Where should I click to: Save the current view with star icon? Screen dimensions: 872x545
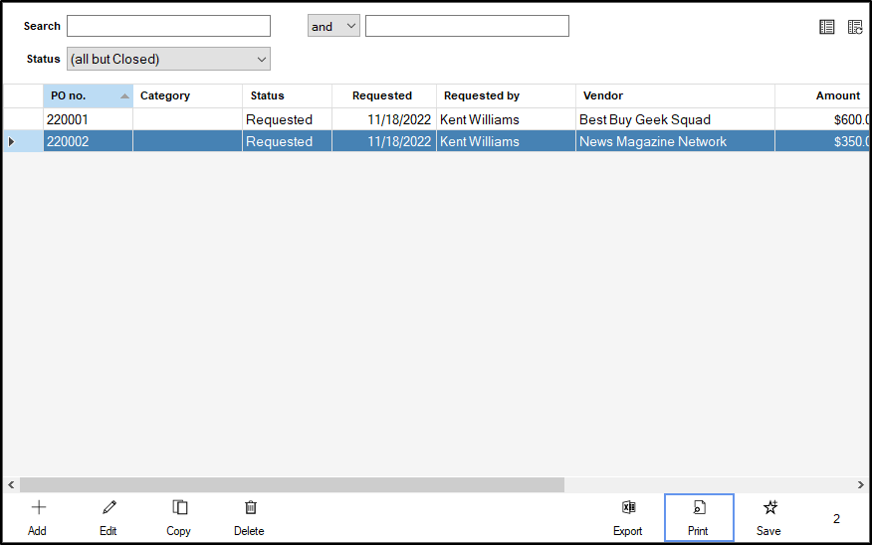click(769, 508)
